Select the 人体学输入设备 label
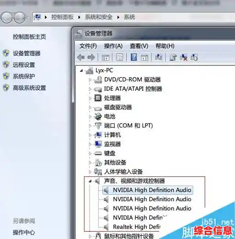Image resolution: width=235 pixels, height=239 pixels. [123, 172]
